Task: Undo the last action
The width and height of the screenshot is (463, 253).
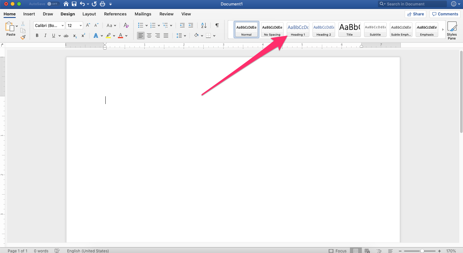Action: pos(82,4)
